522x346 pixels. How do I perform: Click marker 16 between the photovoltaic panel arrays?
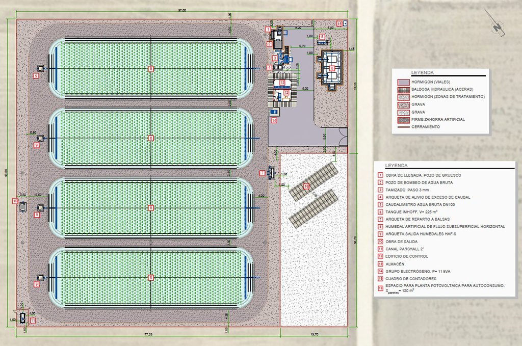coord(306,187)
